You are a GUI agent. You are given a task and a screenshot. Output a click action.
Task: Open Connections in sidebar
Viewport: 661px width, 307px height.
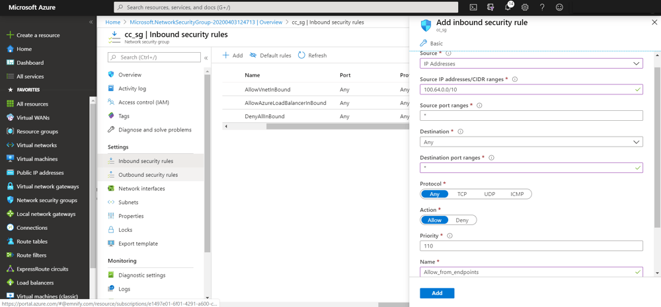(32, 228)
